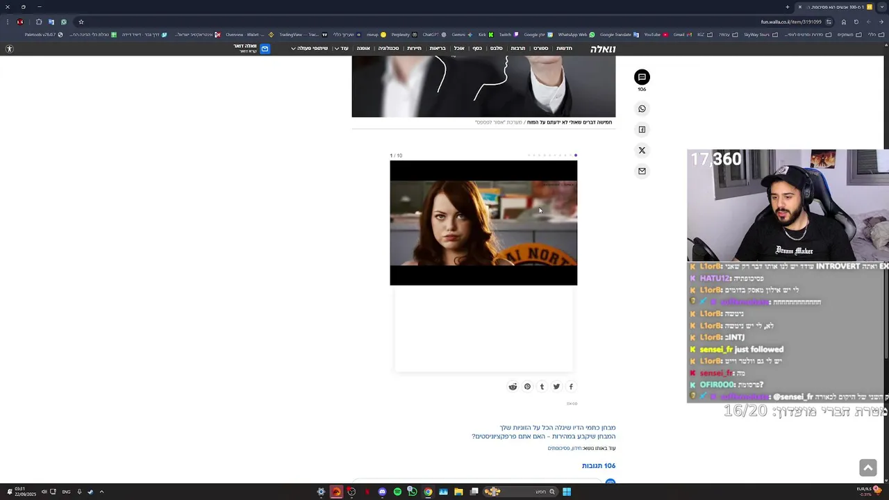Share the article by email sidebar icon
This screenshot has width=889, height=500.
642,171
